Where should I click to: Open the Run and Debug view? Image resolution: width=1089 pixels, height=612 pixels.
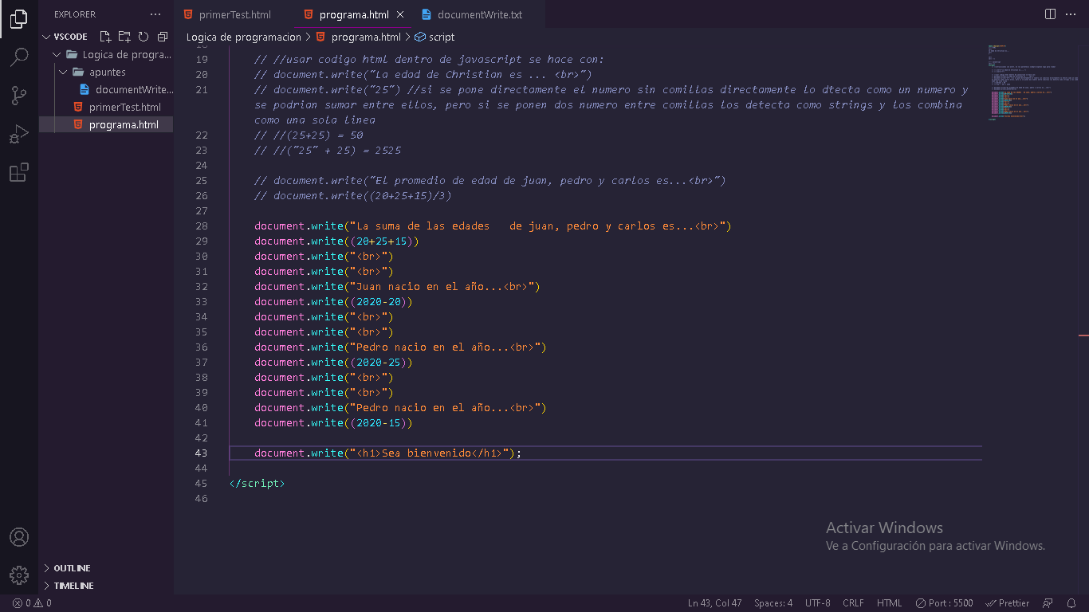click(19, 134)
